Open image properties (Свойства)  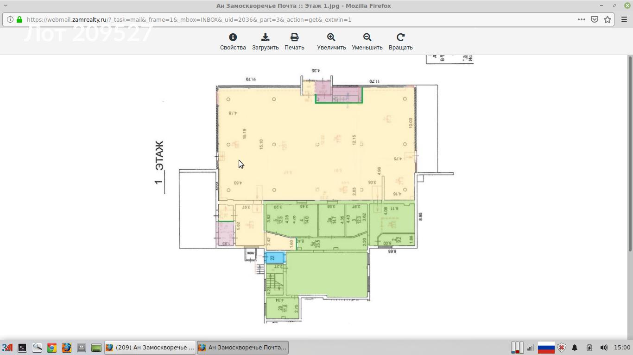coord(233,42)
